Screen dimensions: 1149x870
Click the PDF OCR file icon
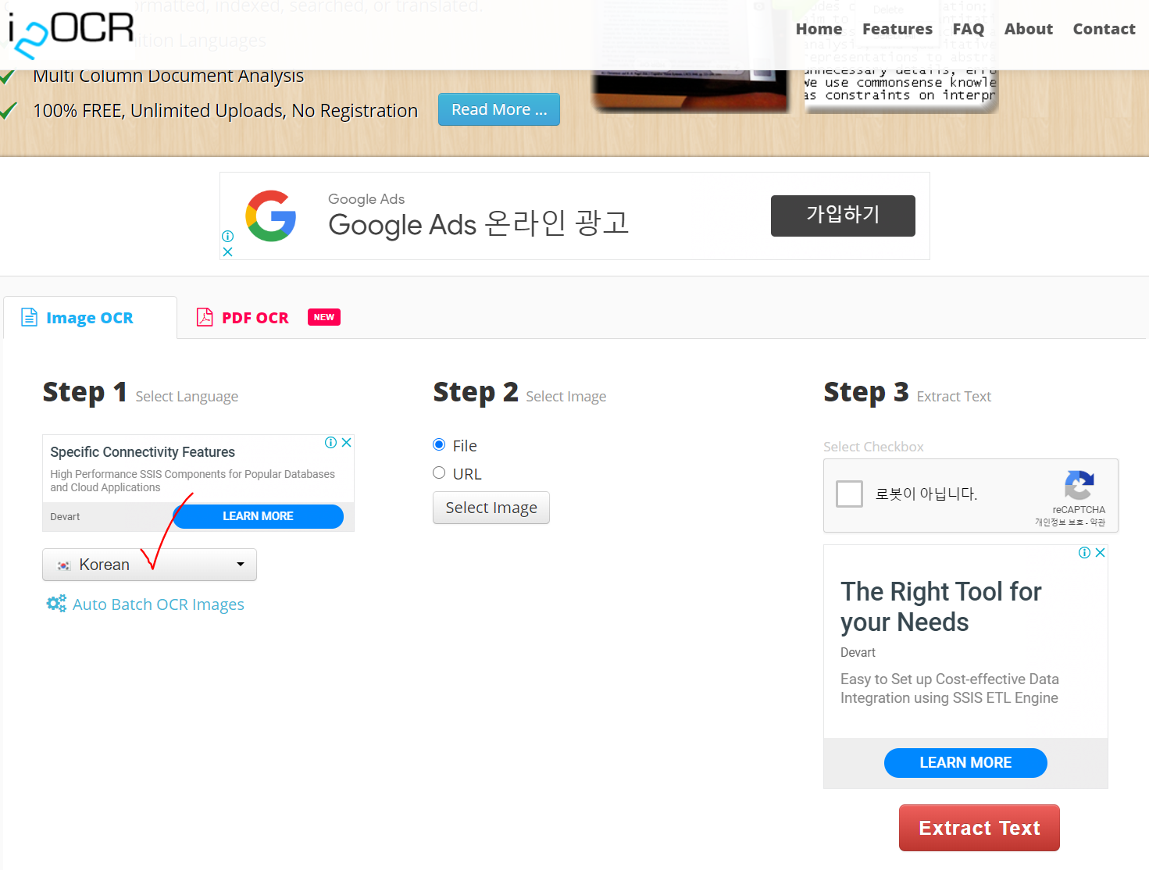(x=205, y=316)
